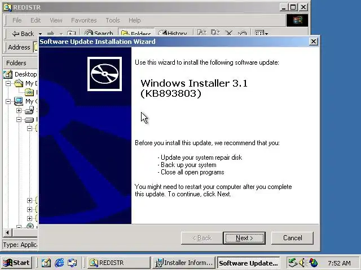Viewport: 361px width, 270px height.
Task: Launch Outlook Express from quick launch
Action: tap(72, 263)
